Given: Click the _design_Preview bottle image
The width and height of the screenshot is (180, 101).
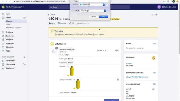Looking at the screenshot, I should pos(77,84).
